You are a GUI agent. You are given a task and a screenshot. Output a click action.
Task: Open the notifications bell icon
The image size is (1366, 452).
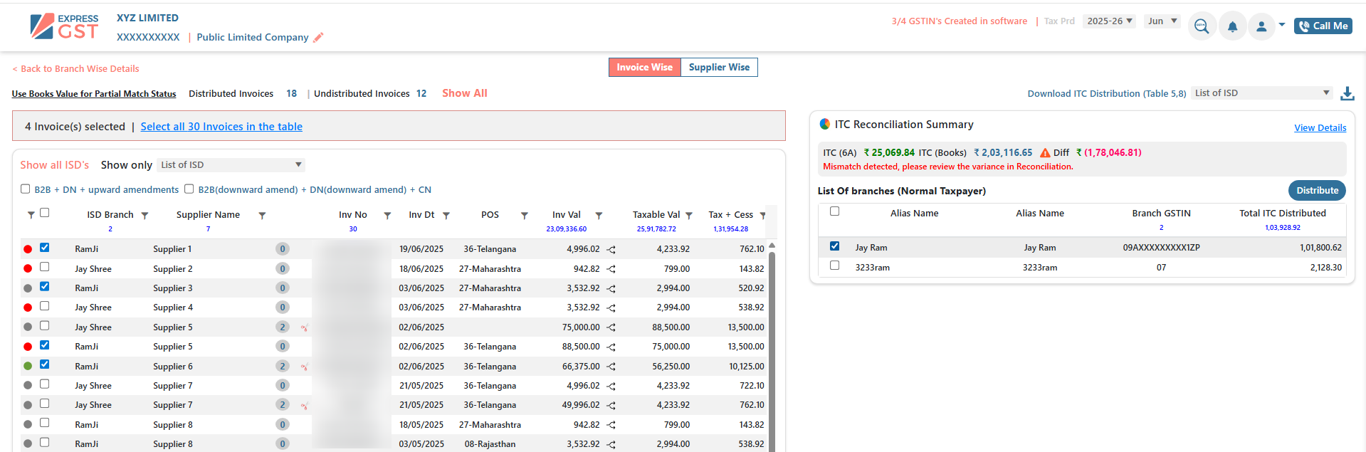pyautogui.click(x=1232, y=26)
